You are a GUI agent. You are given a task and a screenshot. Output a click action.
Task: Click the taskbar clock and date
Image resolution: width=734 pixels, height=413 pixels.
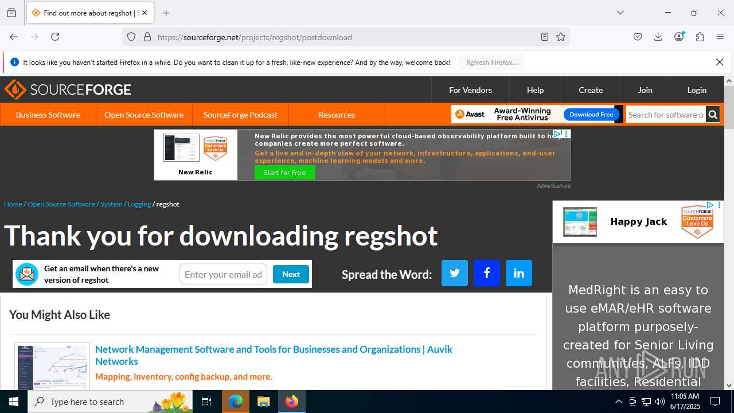pyautogui.click(x=685, y=402)
